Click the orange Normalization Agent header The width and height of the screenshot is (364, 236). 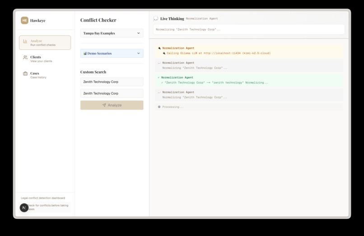pyautogui.click(x=178, y=48)
